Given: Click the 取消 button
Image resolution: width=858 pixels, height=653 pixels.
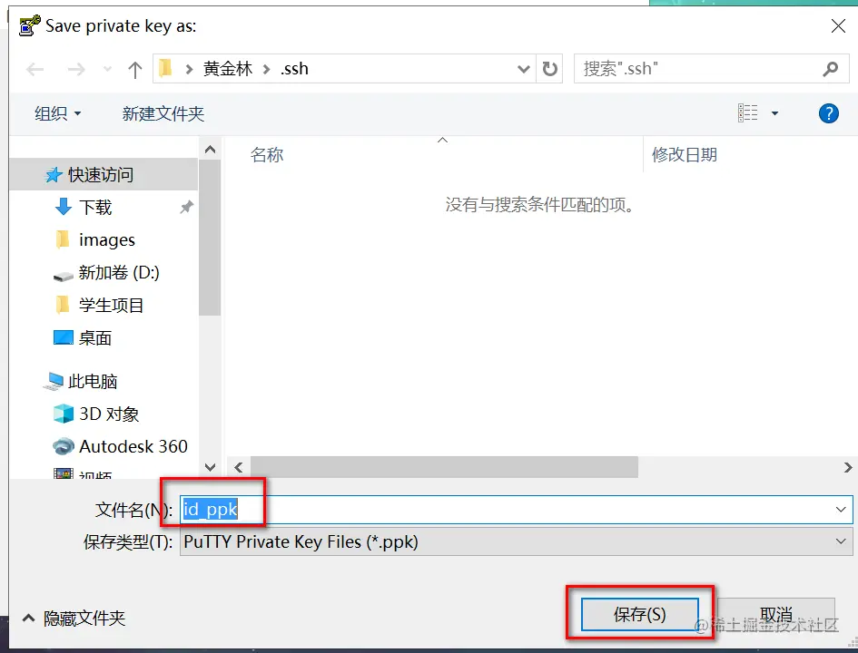Looking at the screenshot, I should pos(776,614).
